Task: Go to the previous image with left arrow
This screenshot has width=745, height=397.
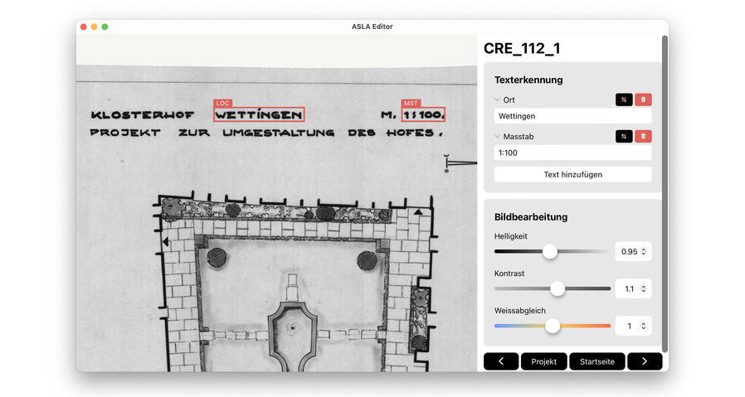Action: point(501,361)
